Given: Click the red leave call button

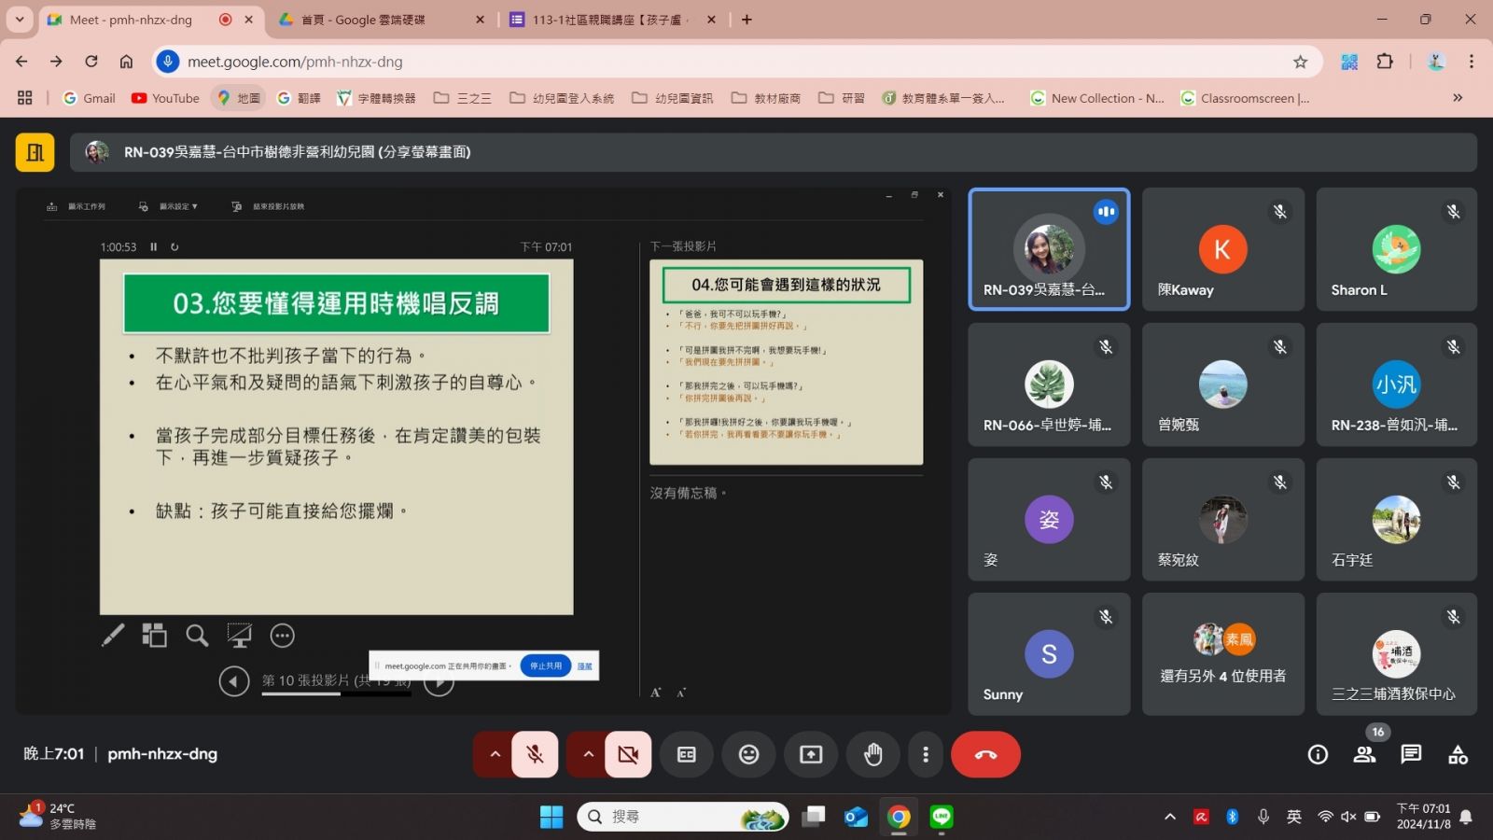Looking at the screenshot, I should click(x=985, y=754).
